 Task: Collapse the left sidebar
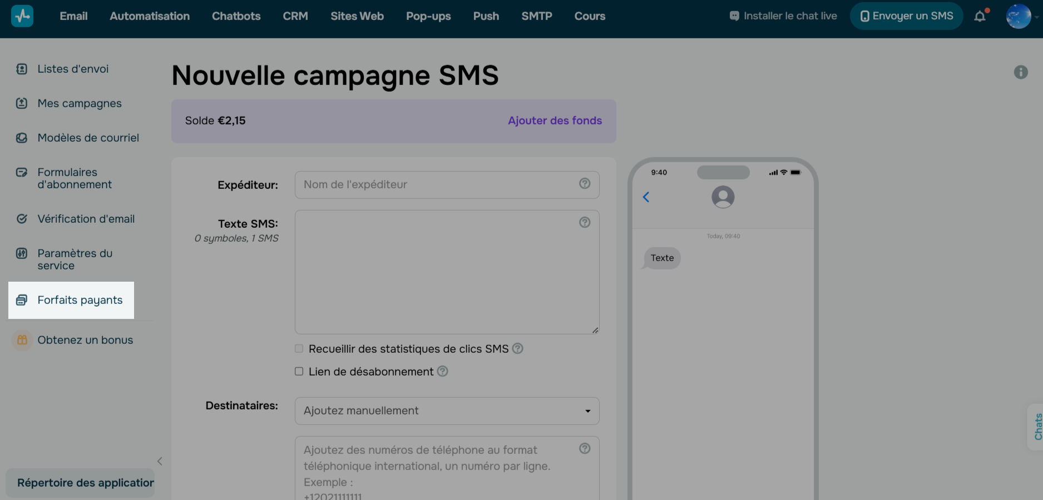tap(160, 461)
